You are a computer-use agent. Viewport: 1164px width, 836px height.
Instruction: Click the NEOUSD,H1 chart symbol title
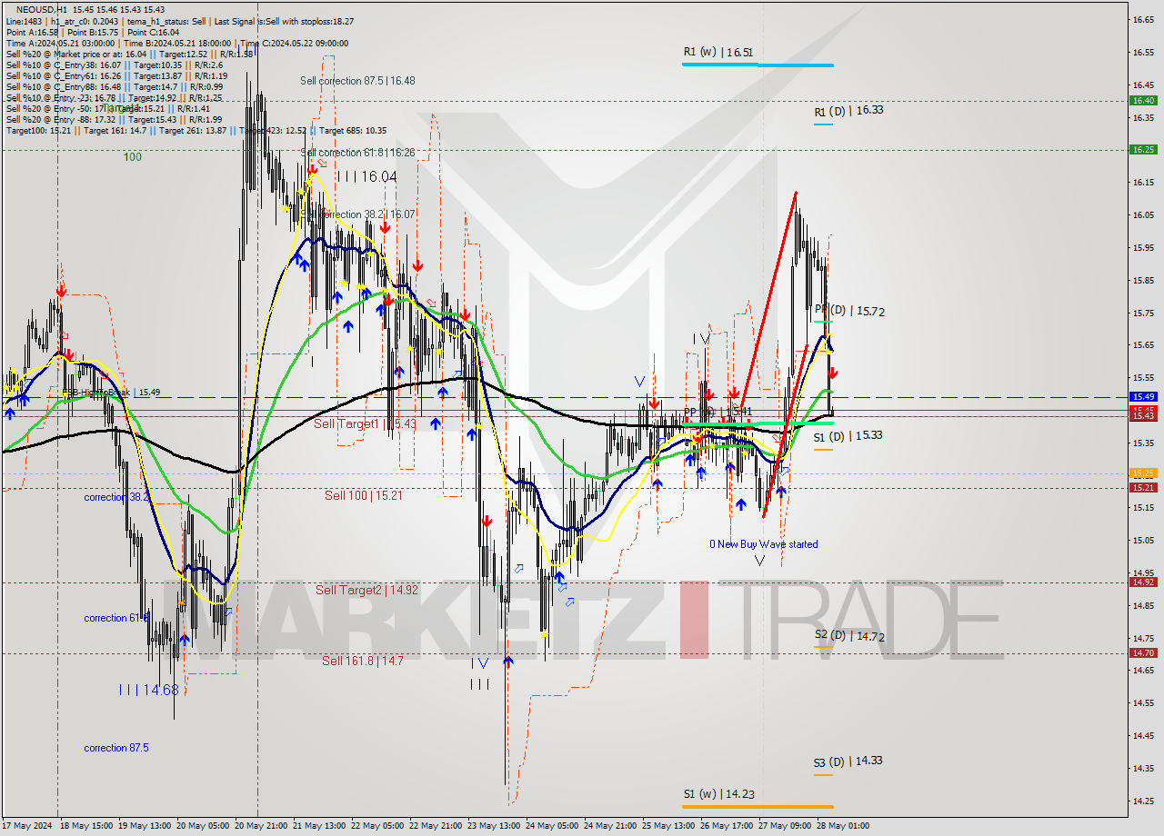[42, 9]
